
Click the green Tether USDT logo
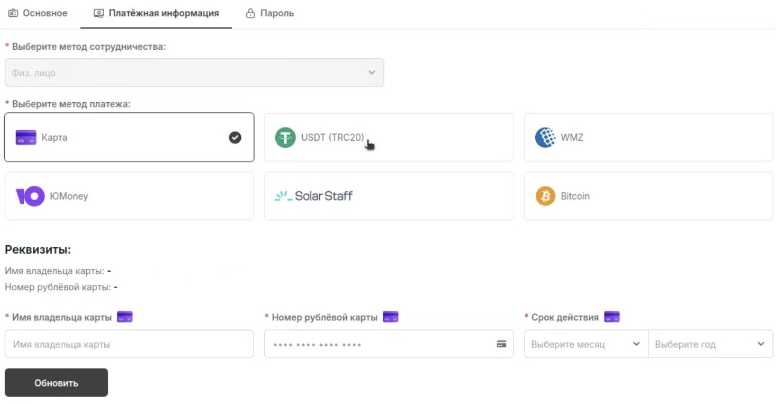coord(285,138)
